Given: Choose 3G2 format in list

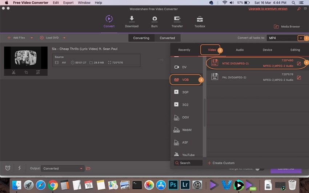Looking at the screenshot, I should [x=186, y=105].
